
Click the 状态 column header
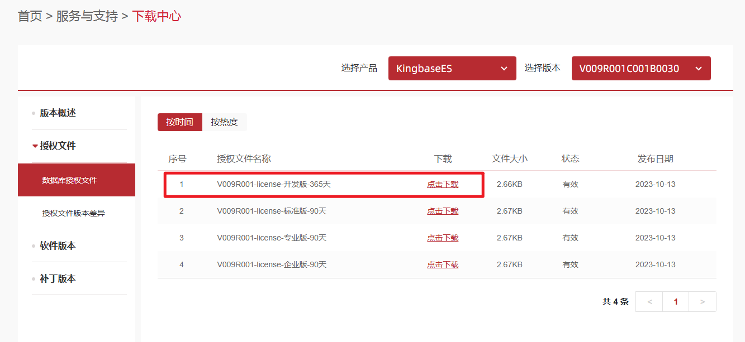click(570, 159)
